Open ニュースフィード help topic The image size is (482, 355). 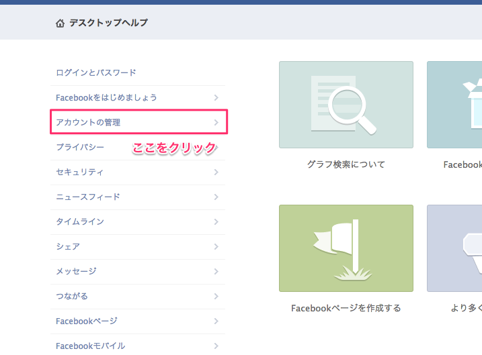coord(88,197)
